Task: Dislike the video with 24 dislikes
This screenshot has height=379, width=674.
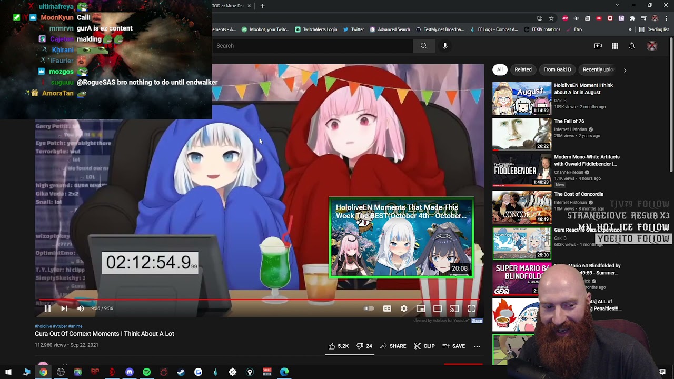Action: (364, 346)
